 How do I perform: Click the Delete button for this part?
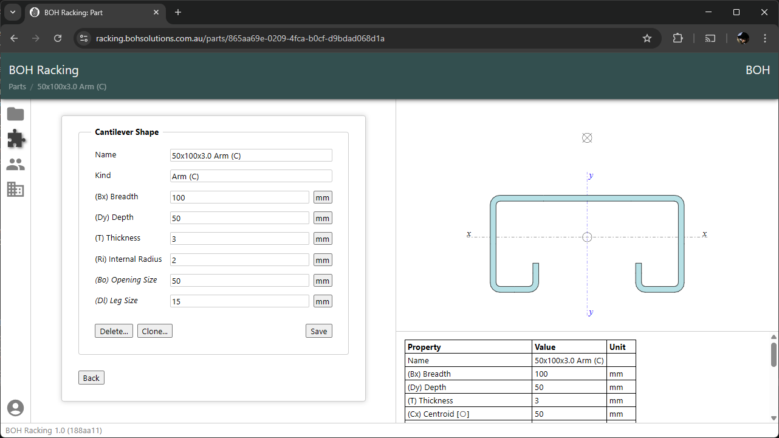click(x=114, y=330)
